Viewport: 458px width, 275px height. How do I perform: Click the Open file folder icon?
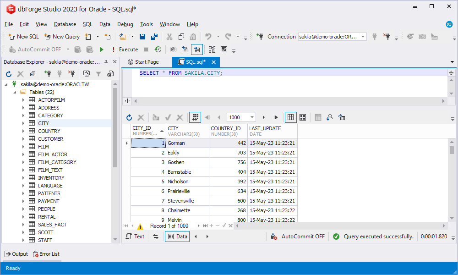[123, 37]
